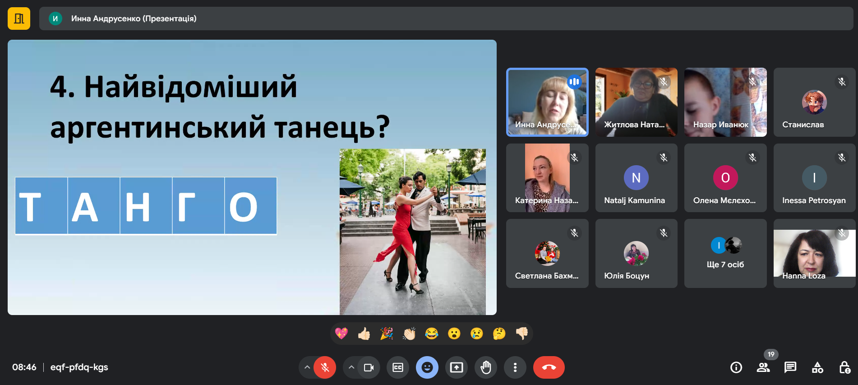
Task: Send the sparkling heart reaction
Action: click(341, 334)
